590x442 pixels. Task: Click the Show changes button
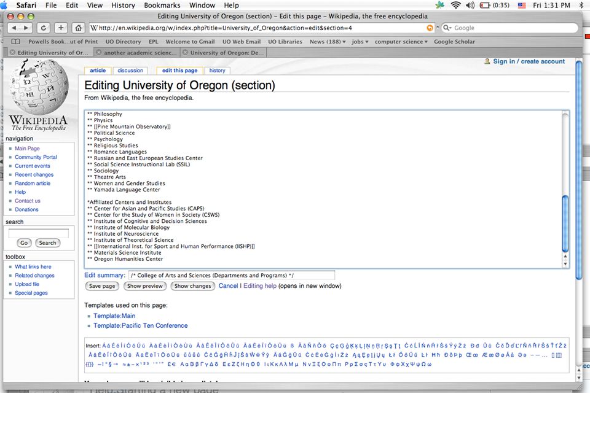tap(192, 286)
